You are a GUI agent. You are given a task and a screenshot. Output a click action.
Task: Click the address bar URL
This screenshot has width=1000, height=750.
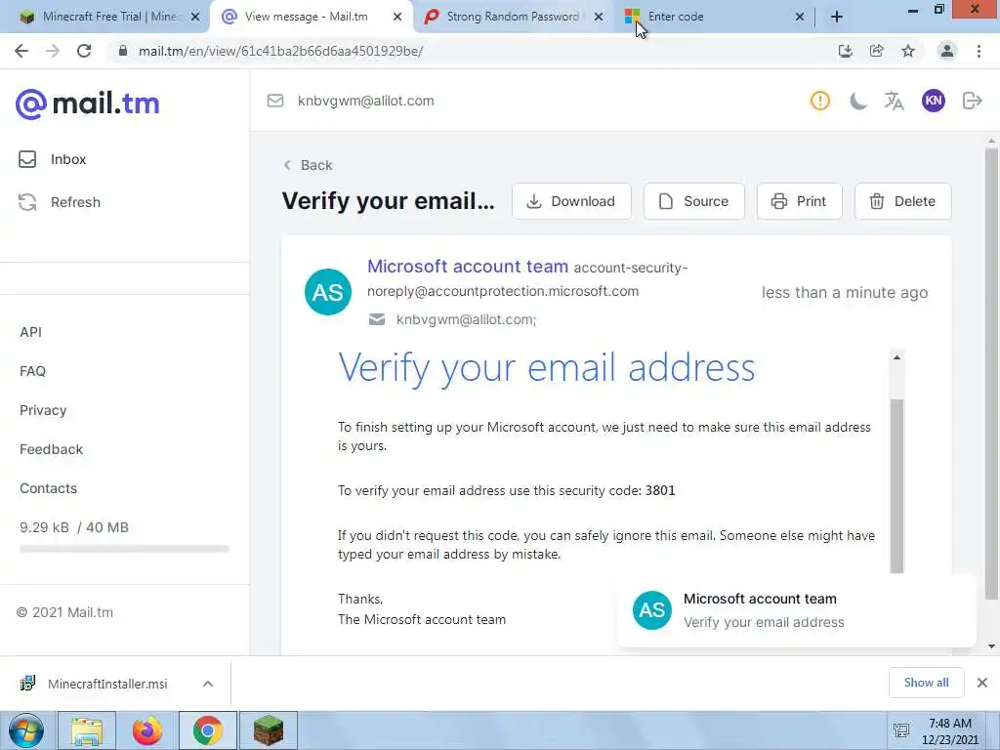pos(280,51)
